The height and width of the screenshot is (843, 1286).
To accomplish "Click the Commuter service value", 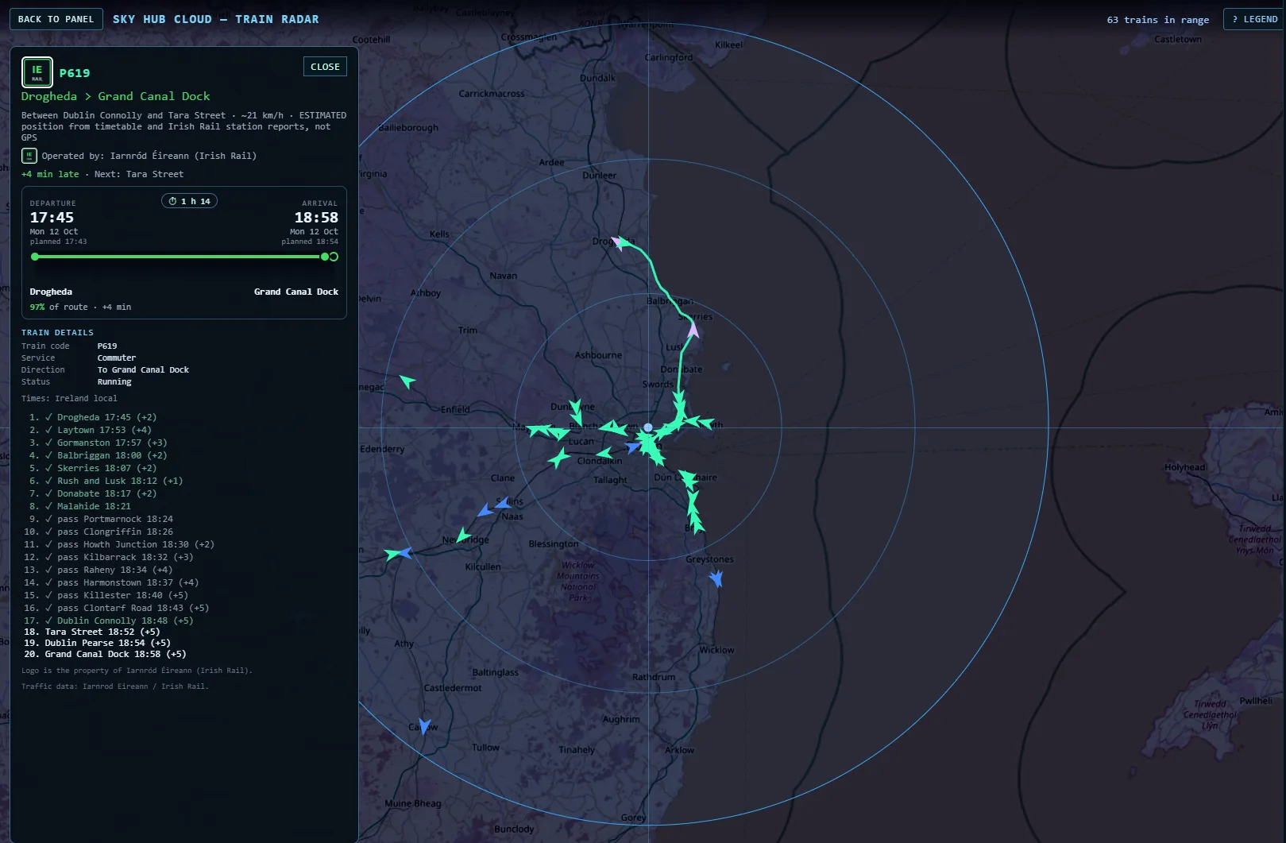I will pyautogui.click(x=117, y=358).
